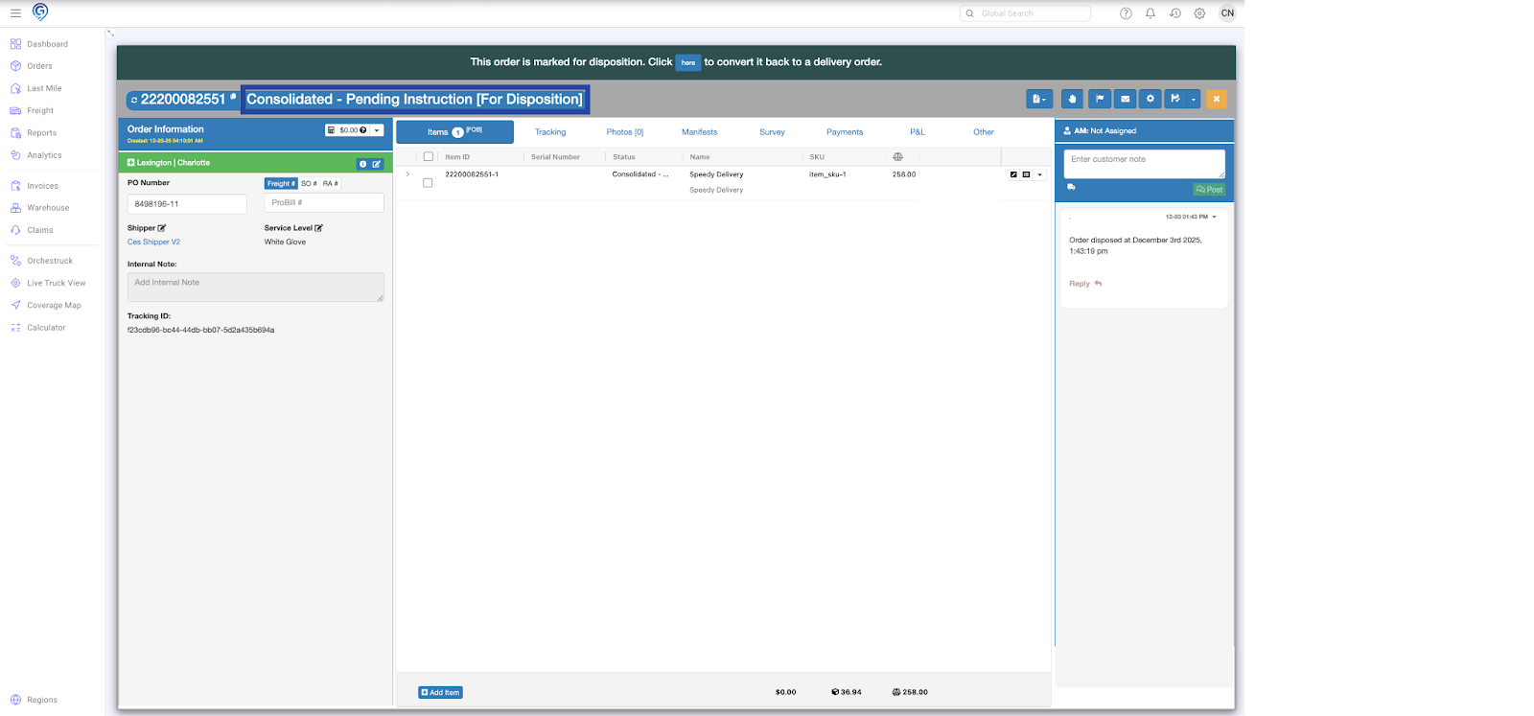This screenshot has width=1534, height=716.
Task: Open the $0.00 price dropdown arrow
Action: (x=377, y=130)
